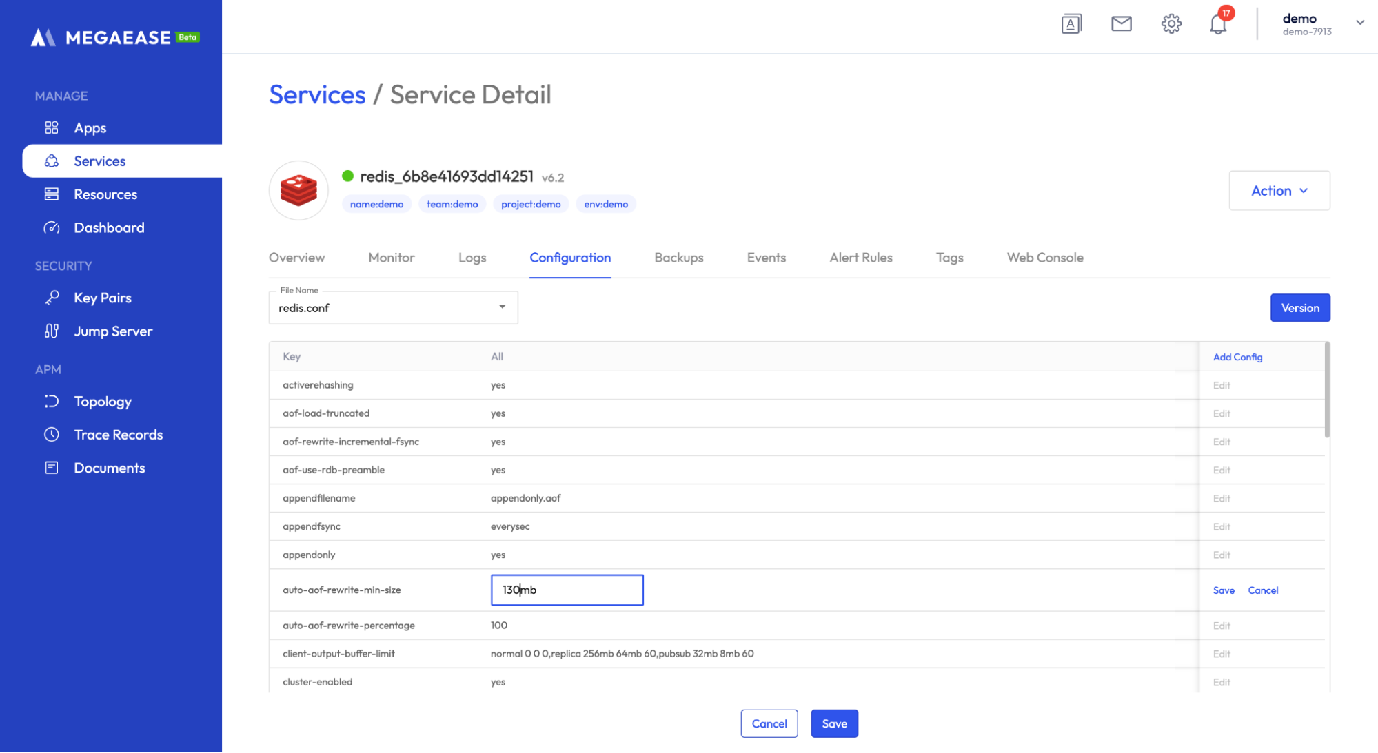Screen dimensions: 1378x753
Task: Edit the appendfilename row
Action: (1222, 498)
